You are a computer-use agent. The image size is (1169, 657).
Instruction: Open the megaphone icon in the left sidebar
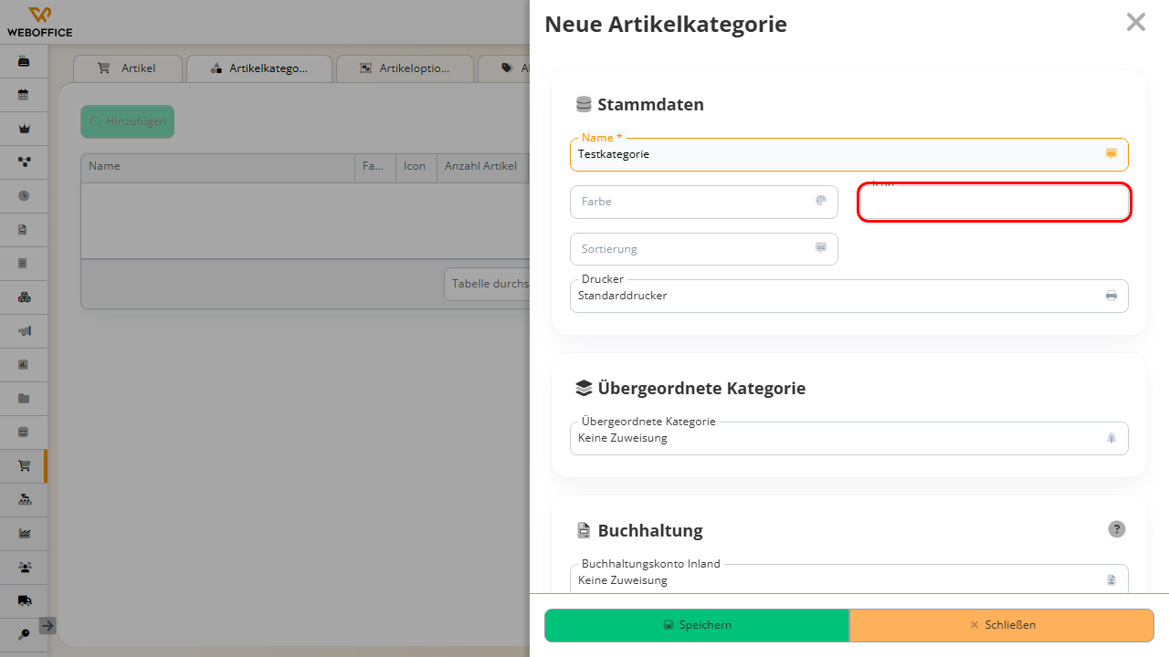(x=24, y=330)
